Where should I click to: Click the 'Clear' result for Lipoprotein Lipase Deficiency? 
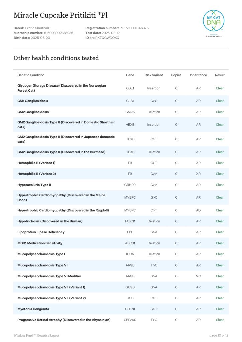click(220, 232)
